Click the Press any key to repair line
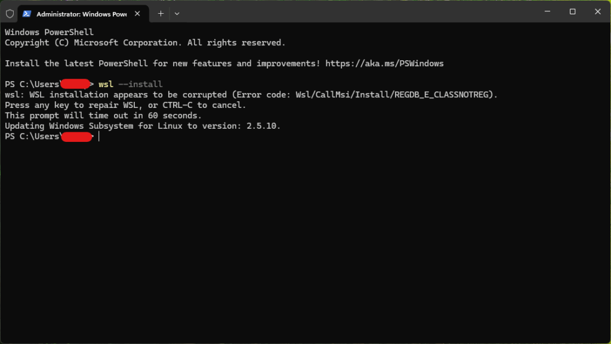 (125, 105)
